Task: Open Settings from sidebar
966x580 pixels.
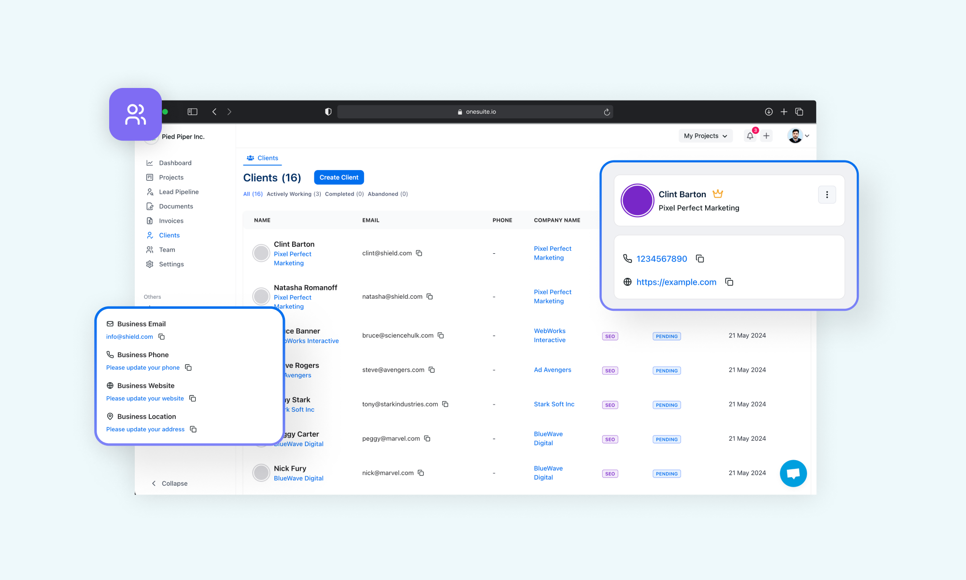Action: tap(171, 264)
